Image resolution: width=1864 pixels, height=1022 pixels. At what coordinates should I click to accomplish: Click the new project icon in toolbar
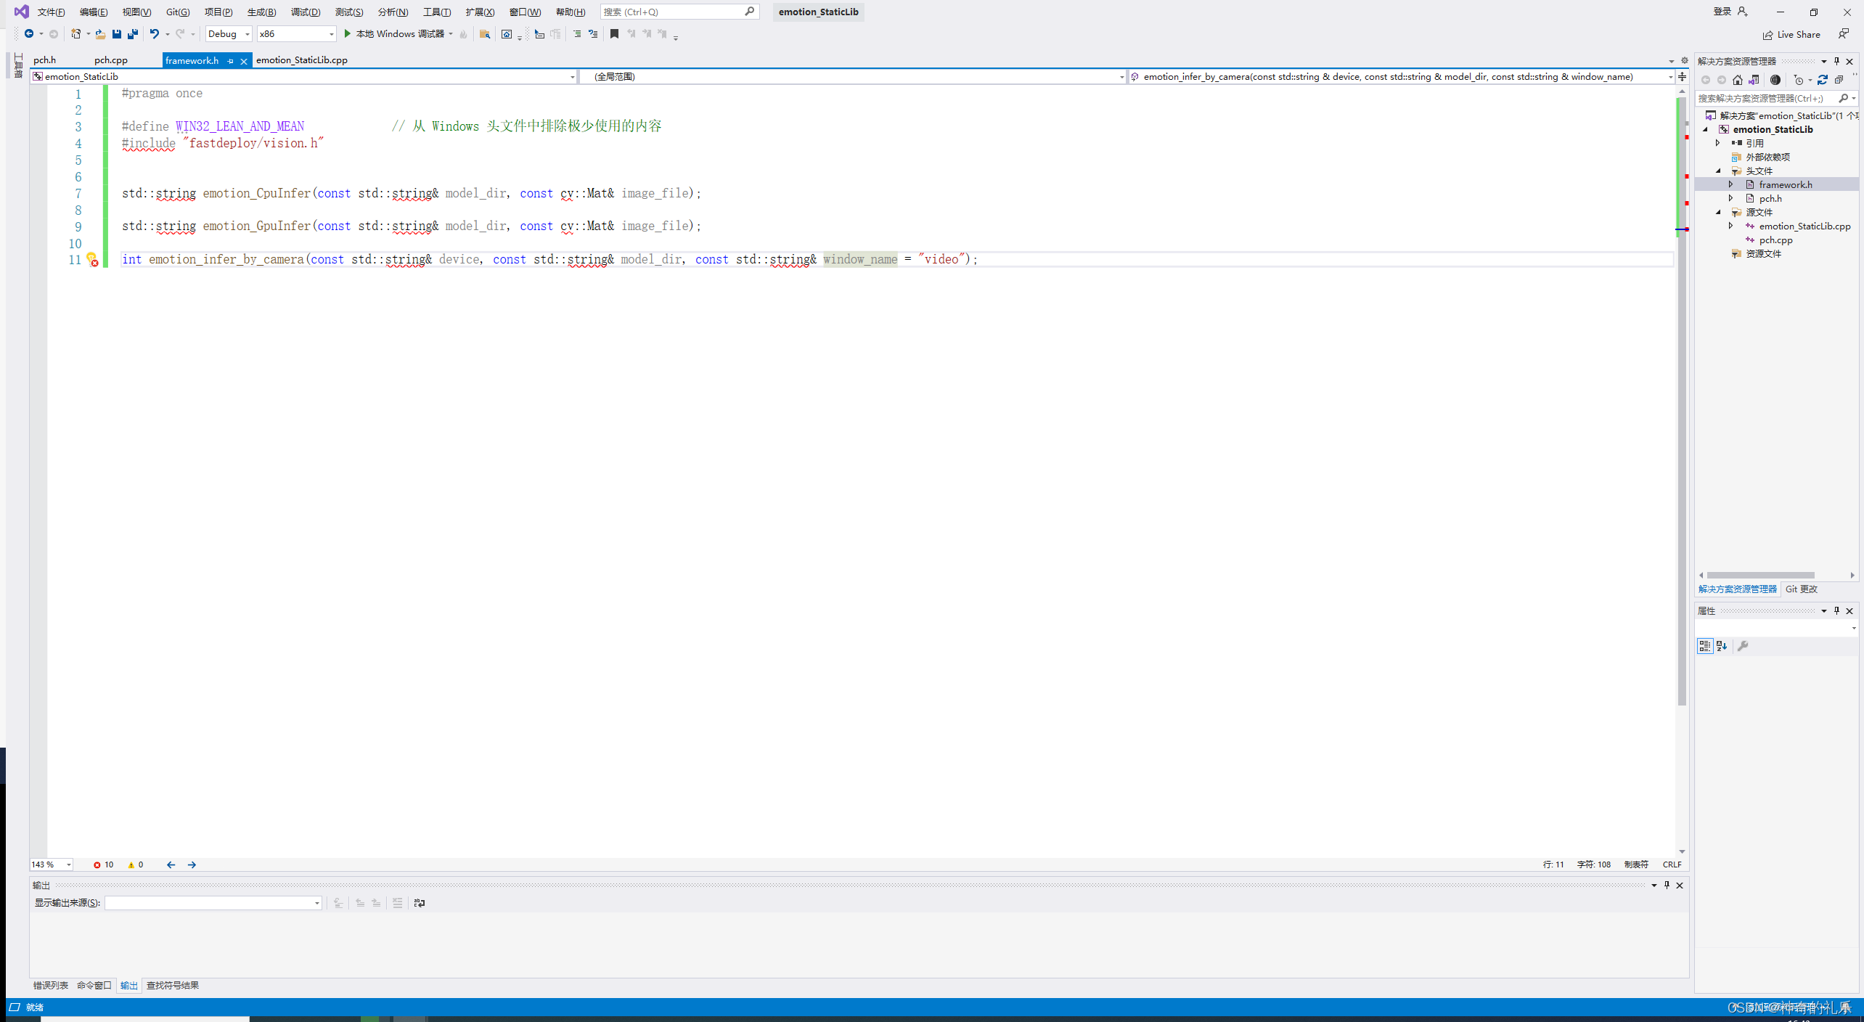tap(75, 33)
